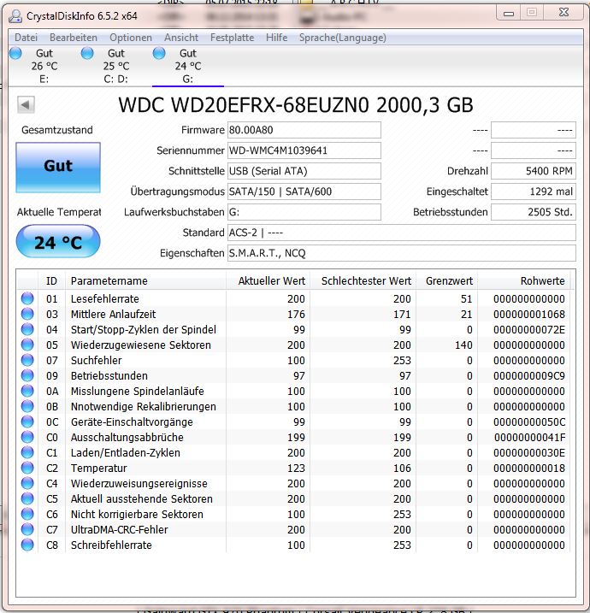Click status orb of Ausschaltungsabbrüche row
The image size is (590, 613).
point(27,437)
